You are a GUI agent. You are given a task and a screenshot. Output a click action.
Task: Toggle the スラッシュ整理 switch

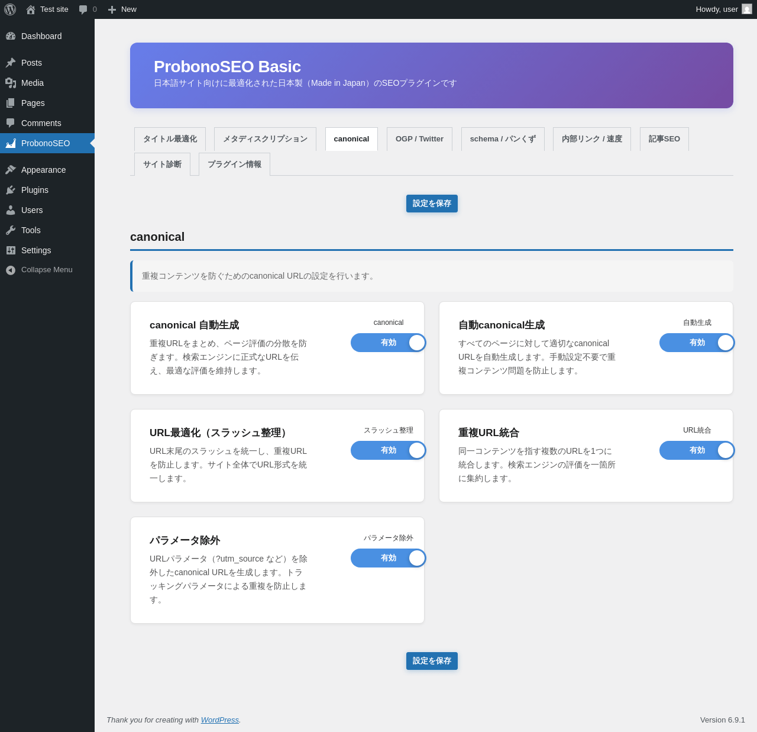(389, 450)
